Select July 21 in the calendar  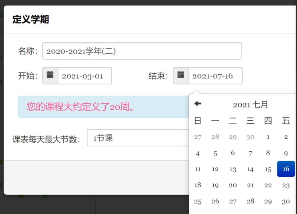[x=251, y=185]
